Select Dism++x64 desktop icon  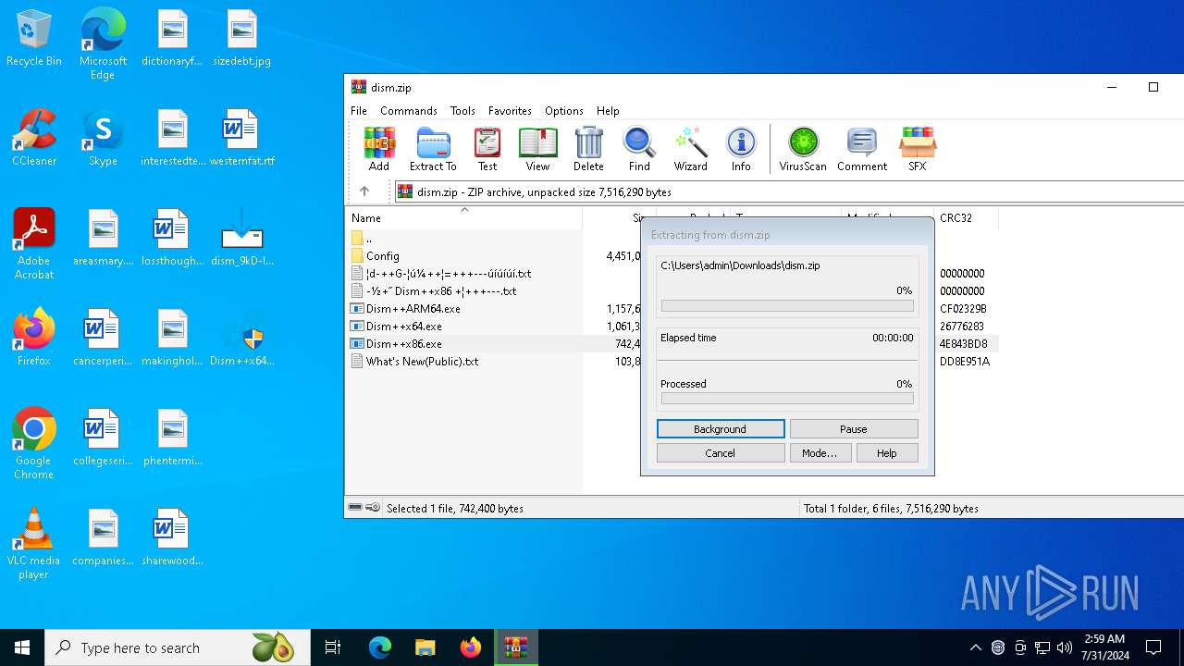[242, 339]
